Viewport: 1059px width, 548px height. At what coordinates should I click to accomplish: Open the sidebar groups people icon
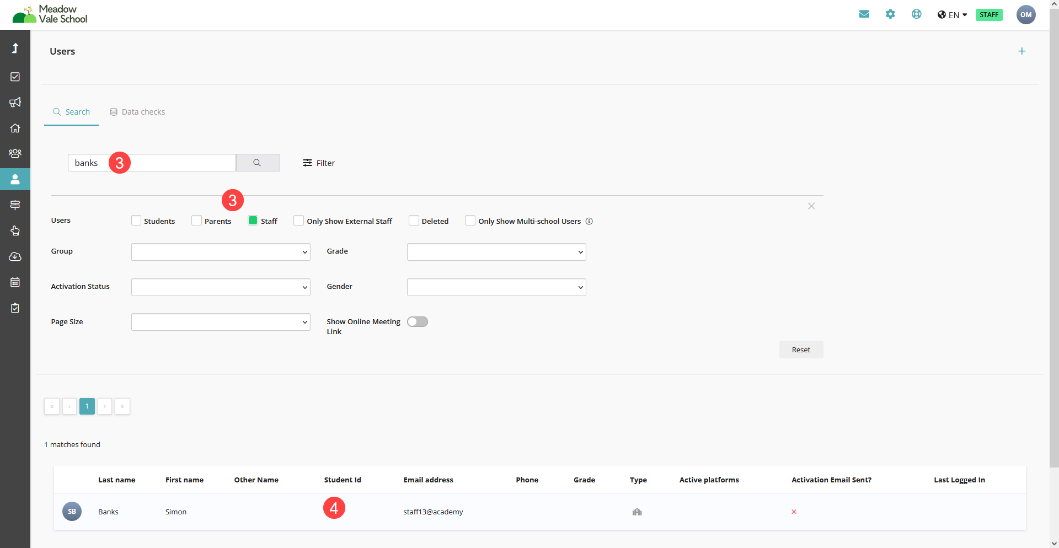(15, 153)
